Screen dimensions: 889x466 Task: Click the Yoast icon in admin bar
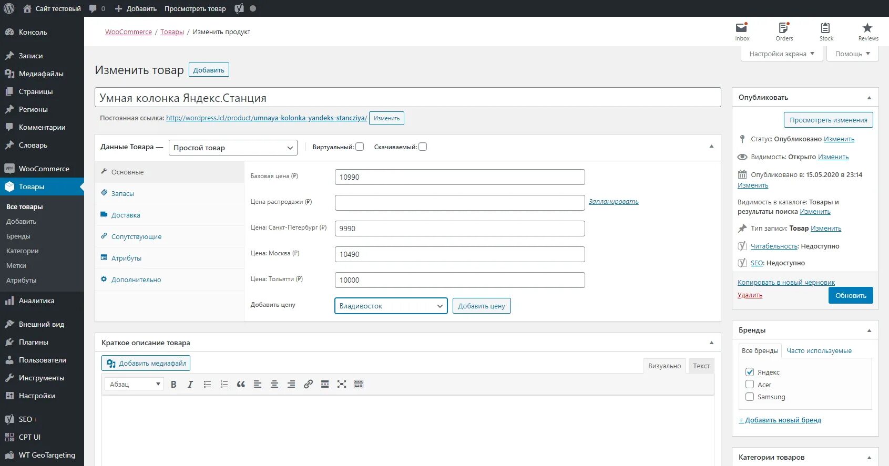(x=239, y=8)
